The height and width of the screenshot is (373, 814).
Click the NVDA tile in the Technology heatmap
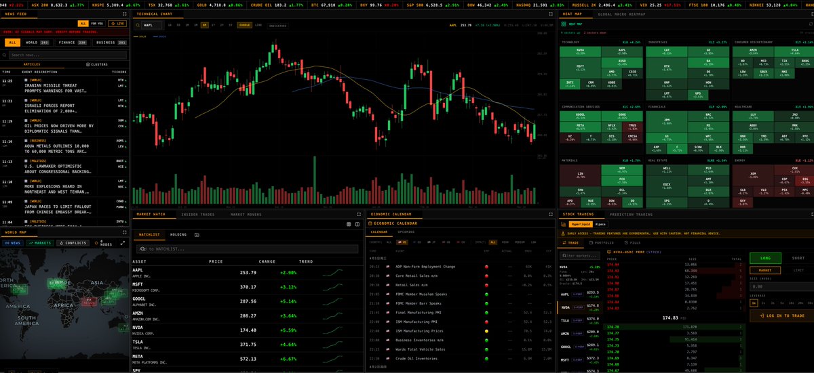[x=580, y=52]
